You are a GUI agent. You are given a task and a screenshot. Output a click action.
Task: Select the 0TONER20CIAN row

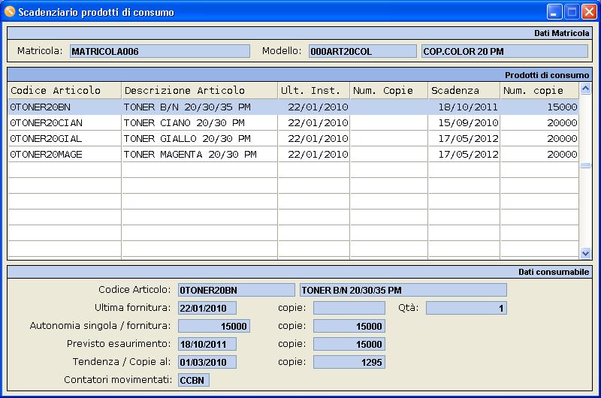click(293, 122)
